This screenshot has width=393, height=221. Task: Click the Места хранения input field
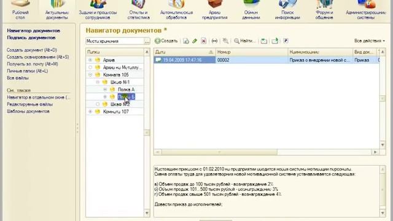click(115, 41)
